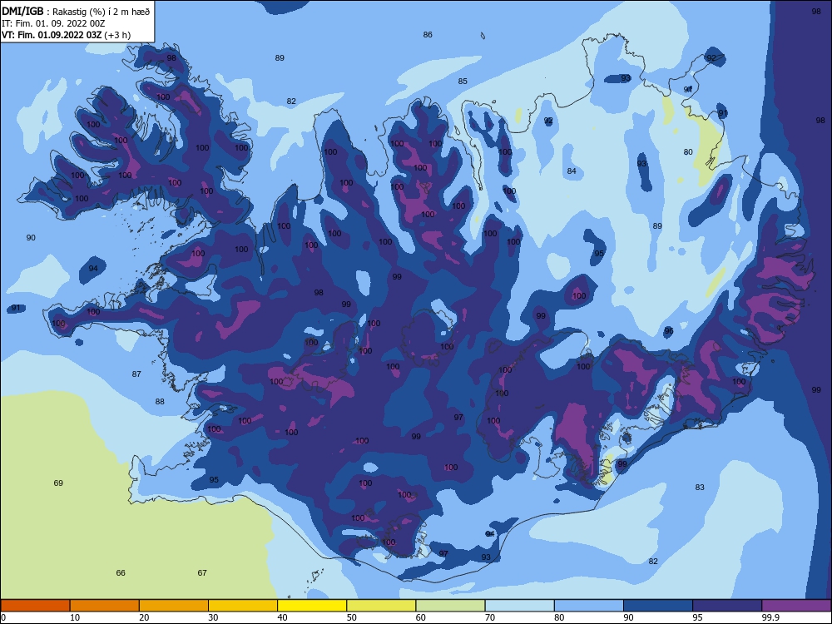Choose the light green 60–70 legend swatch
Viewport: 832px width, 624px height.
[450, 606]
